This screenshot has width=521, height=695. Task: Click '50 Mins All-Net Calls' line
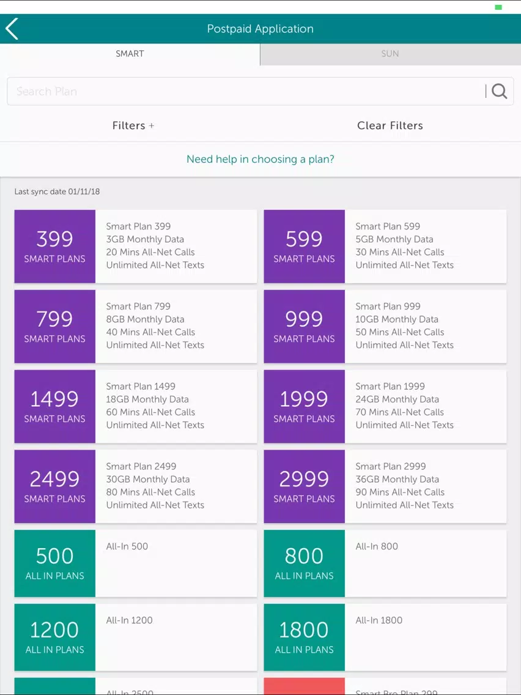(x=399, y=332)
